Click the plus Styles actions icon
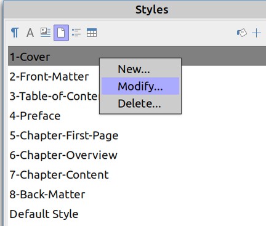The height and width of the screenshot is (226, 266). point(256,33)
